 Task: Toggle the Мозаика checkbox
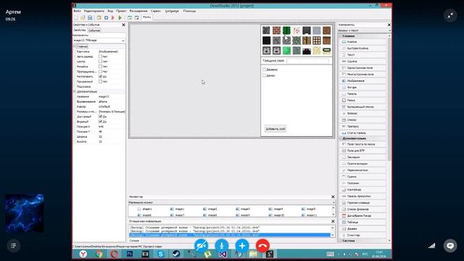coord(100,66)
